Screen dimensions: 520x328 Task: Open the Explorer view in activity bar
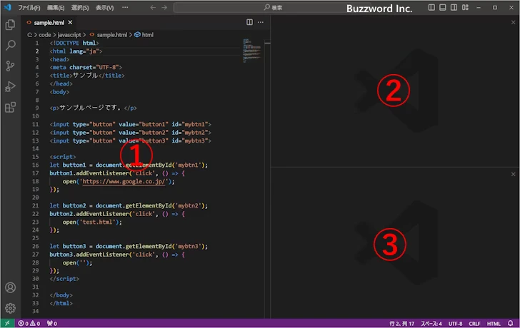[10, 24]
